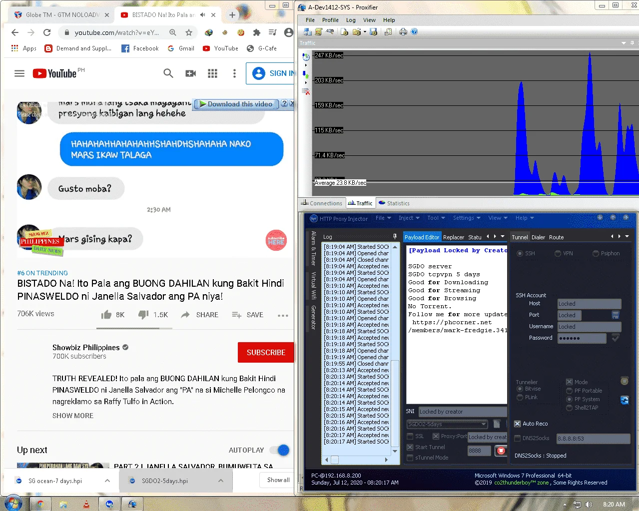Open HTTP Proxy Injector Settings menu

coord(467,218)
